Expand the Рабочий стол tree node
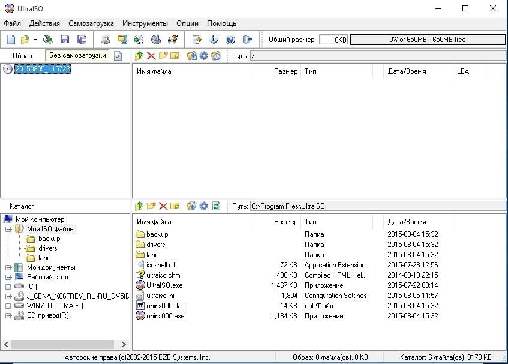Viewport: 508px width, 364px height. pyautogui.click(x=8, y=277)
